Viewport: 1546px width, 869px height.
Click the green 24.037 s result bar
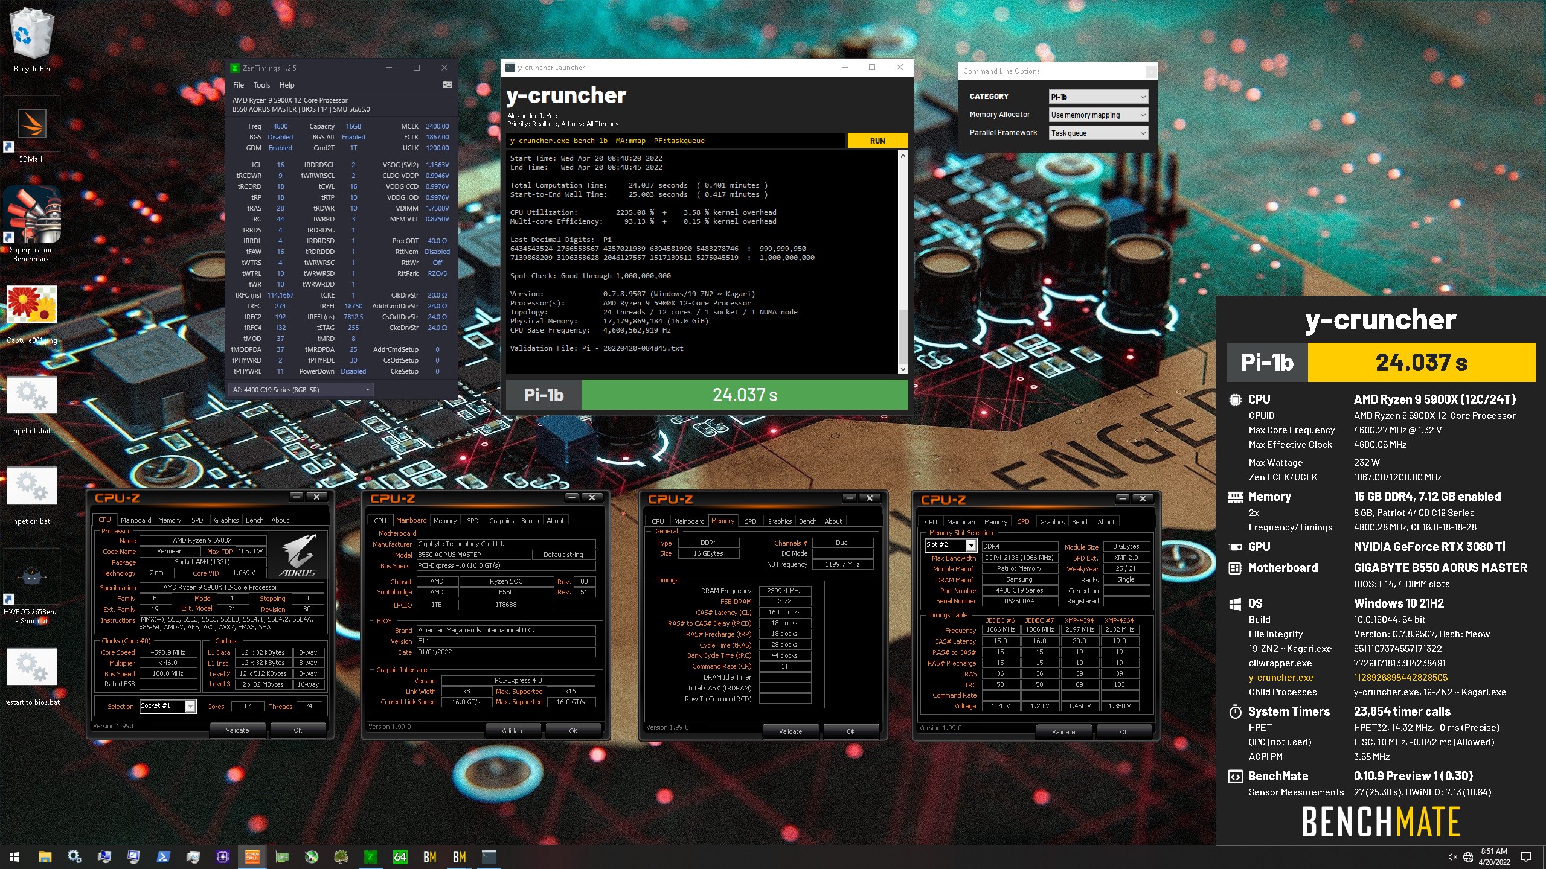(745, 395)
